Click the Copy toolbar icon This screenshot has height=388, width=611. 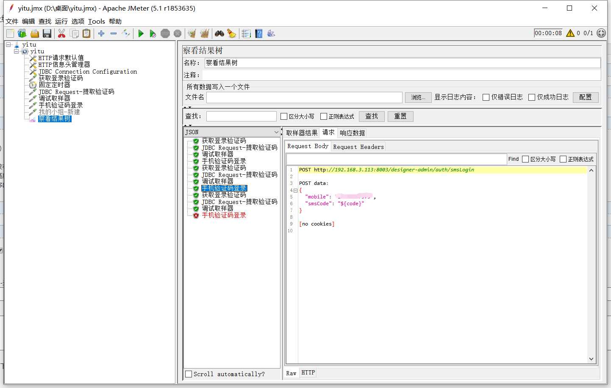pyautogui.click(x=74, y=33)
